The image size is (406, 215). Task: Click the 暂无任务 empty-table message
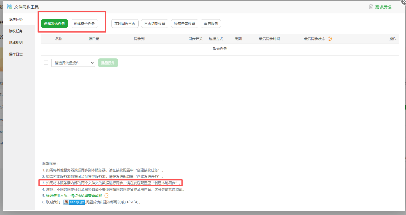pos(220,49)
